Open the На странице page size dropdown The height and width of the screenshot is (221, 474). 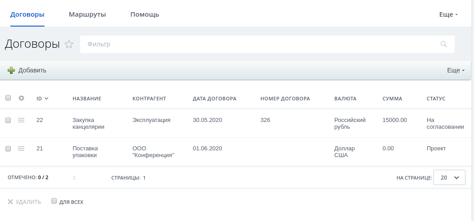point(449,178)
